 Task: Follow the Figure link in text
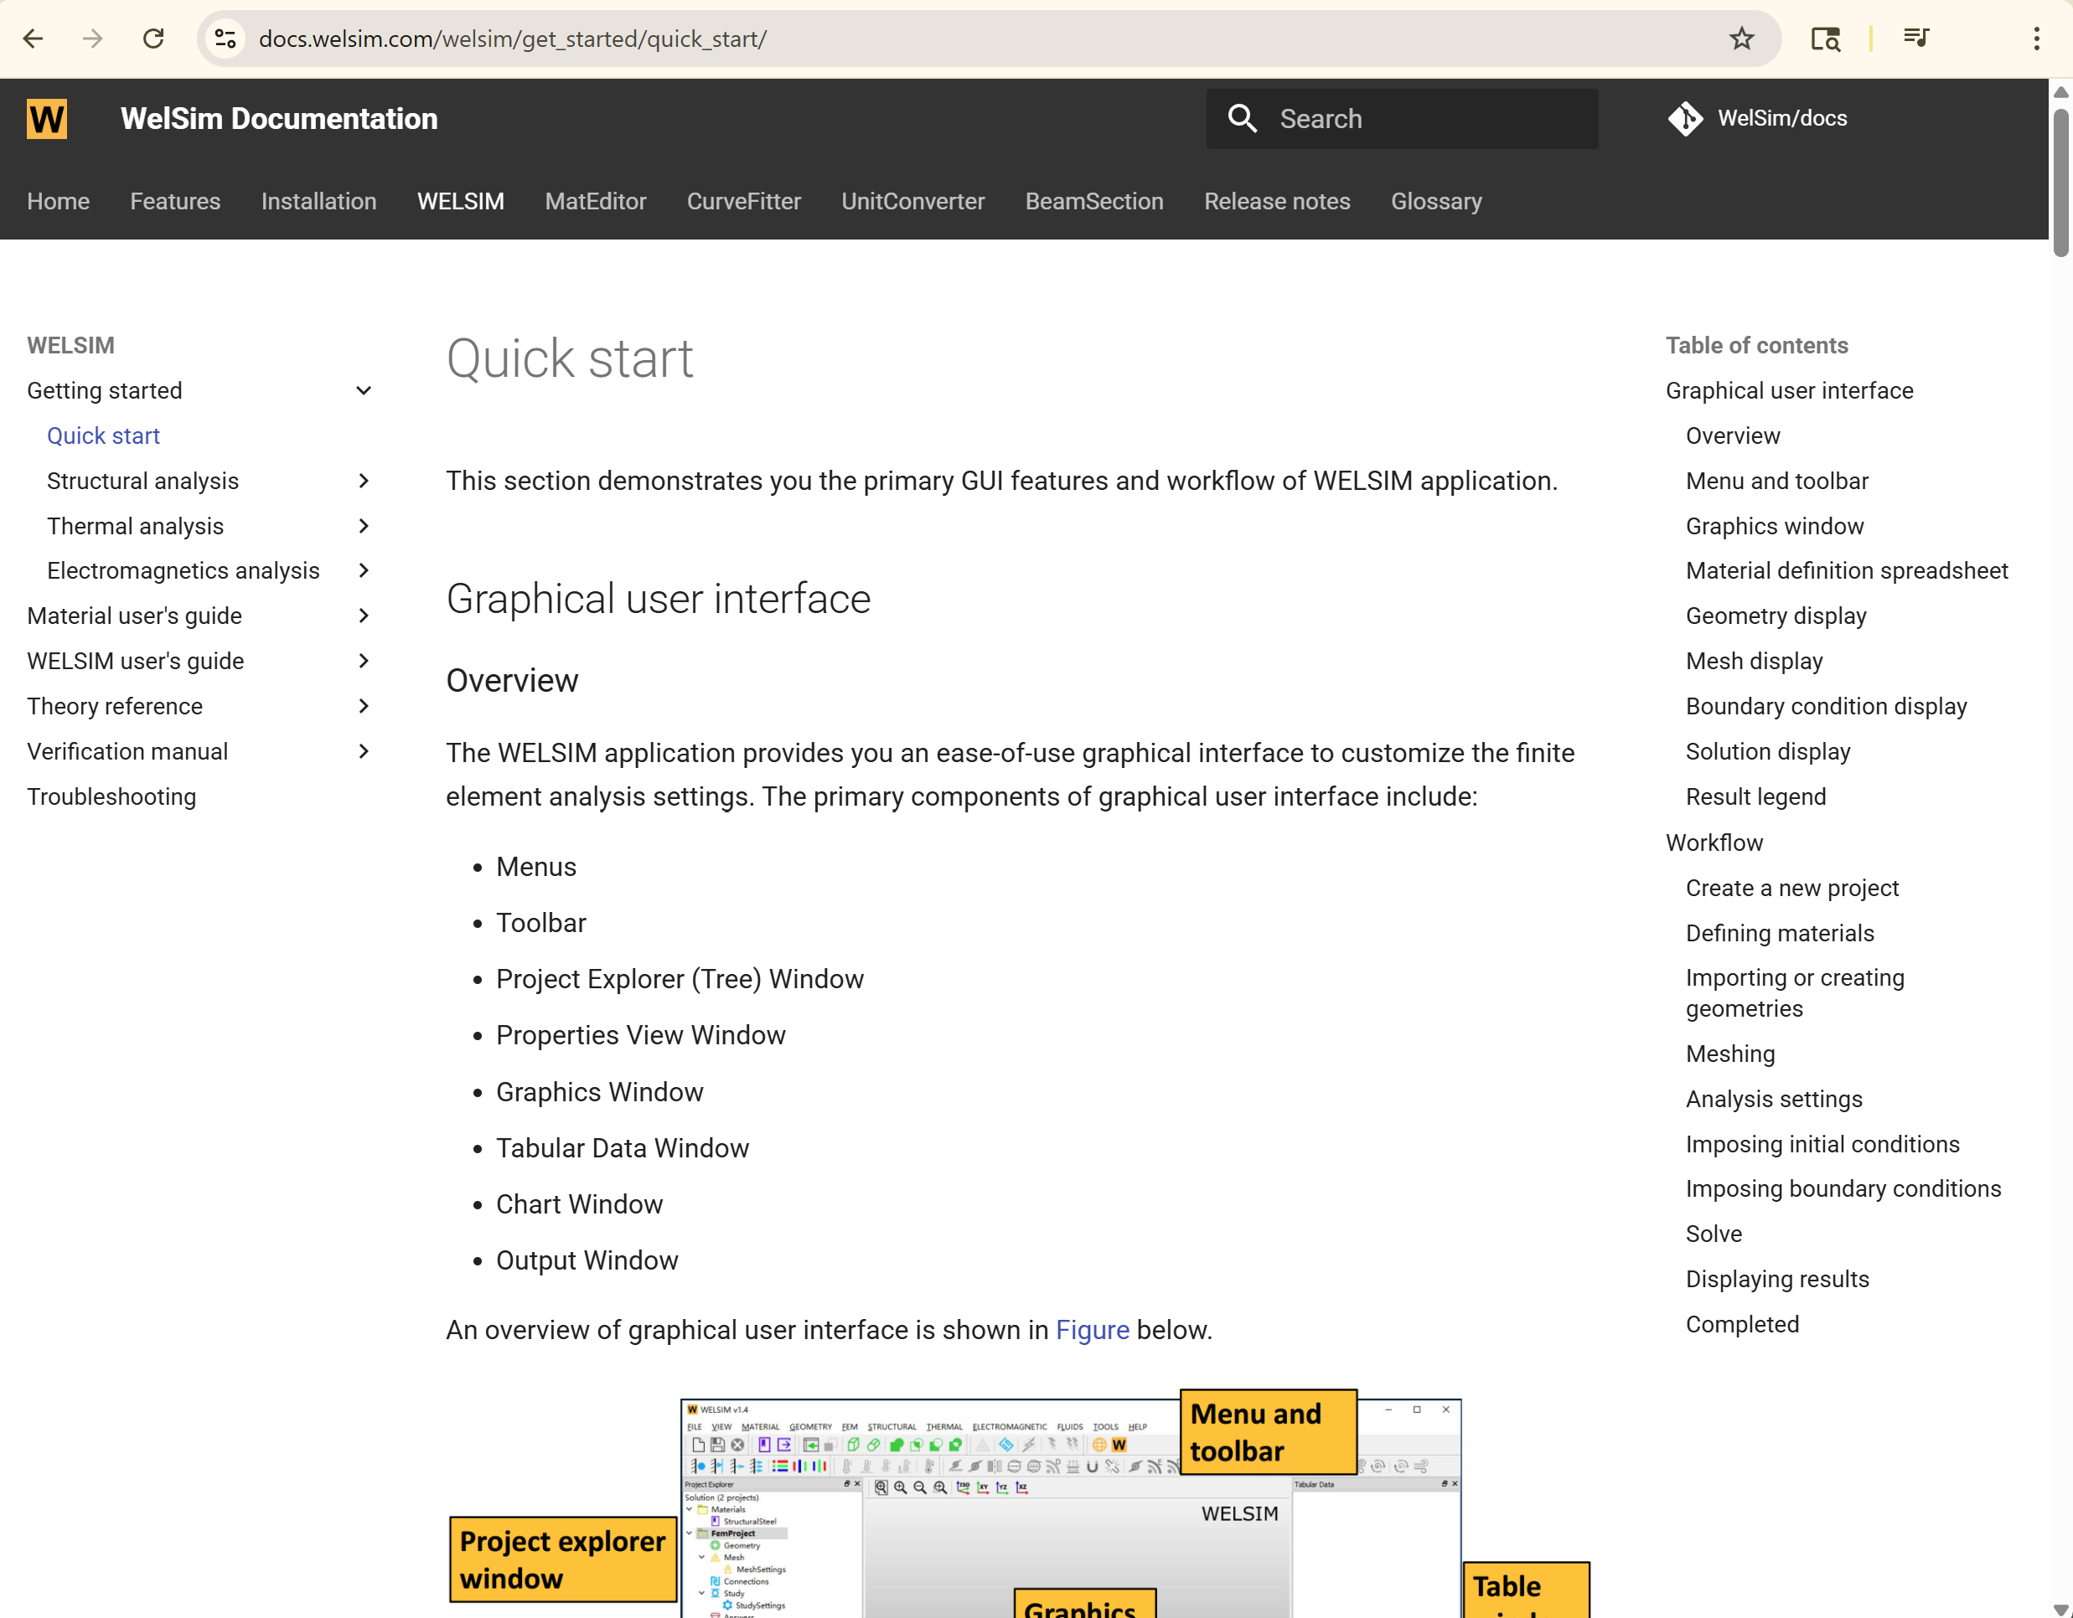point(1092,1330)
